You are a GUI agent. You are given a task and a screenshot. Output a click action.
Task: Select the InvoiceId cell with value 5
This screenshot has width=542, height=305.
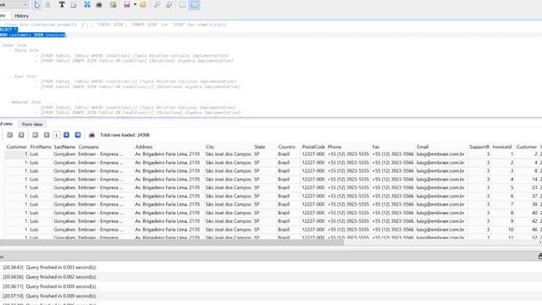[503, 188]
